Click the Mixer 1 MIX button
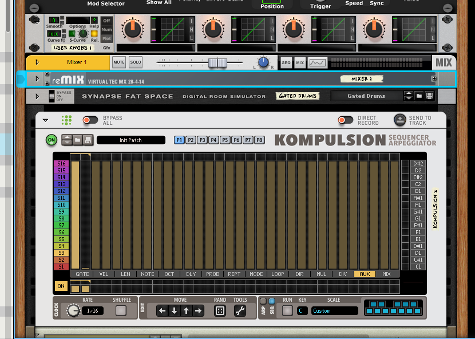The height and width of the screenshot is (339, 475). [300, 63]
